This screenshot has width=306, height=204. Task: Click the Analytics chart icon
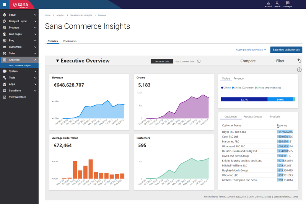[x=5, y=60]
